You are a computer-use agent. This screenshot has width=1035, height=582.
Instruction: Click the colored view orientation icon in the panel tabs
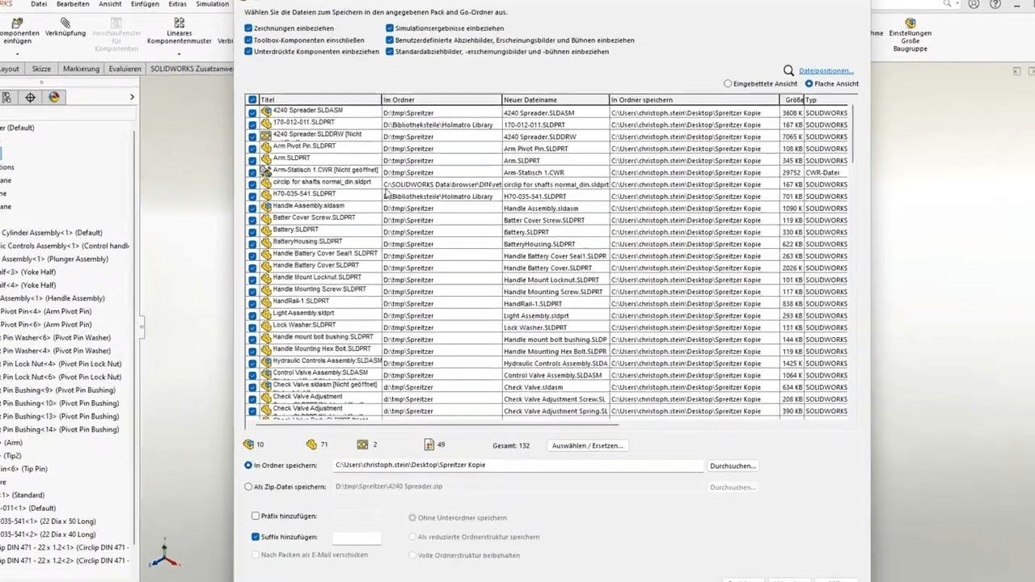[53, 97]
